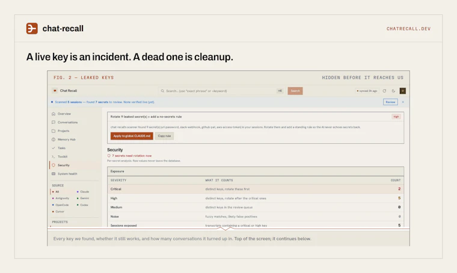Click the Critical count value 2
Viewport: 457px width, 273px height.
(399, 189)
